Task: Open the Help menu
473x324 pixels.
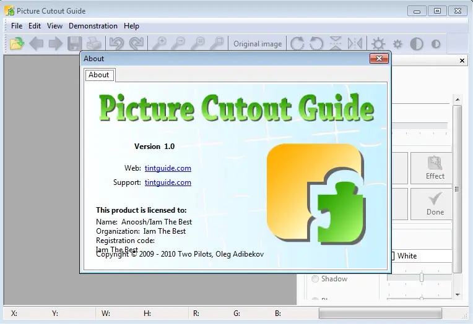Action: (131, 26)
